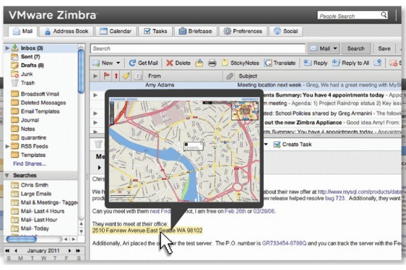The height and width of the screenshot is (270, 406).
Task: Click the attachment paperclip column header
Action: (230, 76)
